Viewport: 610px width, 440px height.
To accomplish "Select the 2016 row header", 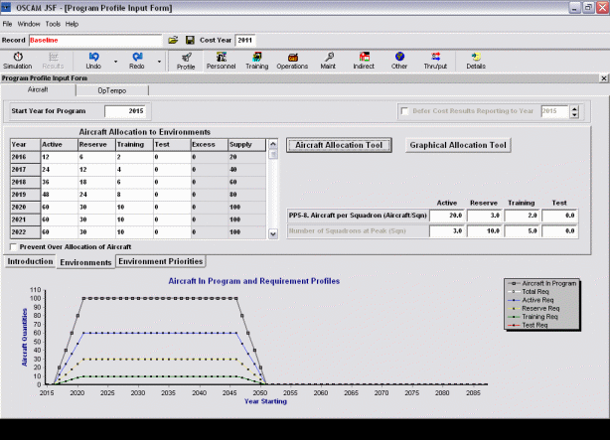I will pyautogui.click(x=25, y=157).
